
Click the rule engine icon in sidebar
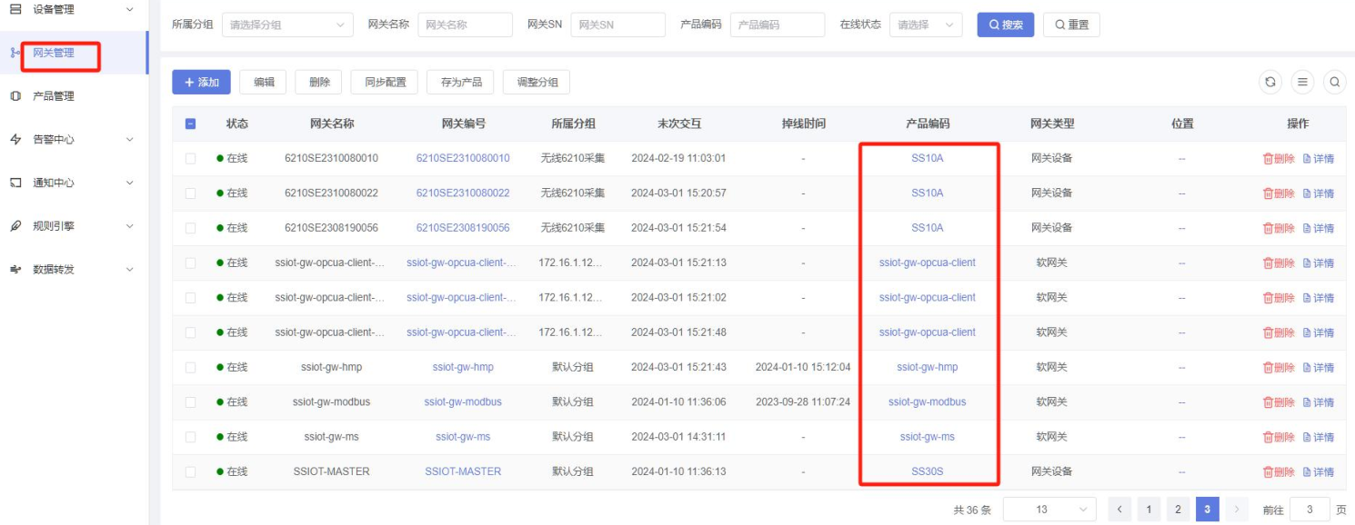[15, 226]
